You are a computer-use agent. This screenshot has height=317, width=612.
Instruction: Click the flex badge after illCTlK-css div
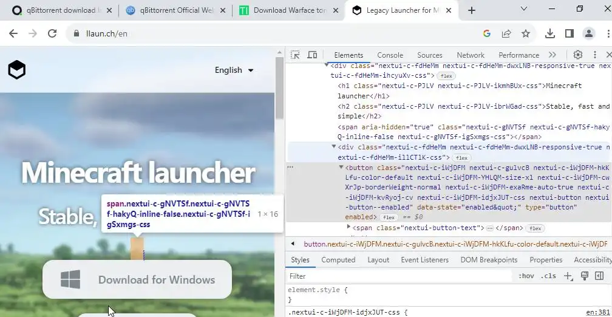pyautogui.click(x=461, y=158)
